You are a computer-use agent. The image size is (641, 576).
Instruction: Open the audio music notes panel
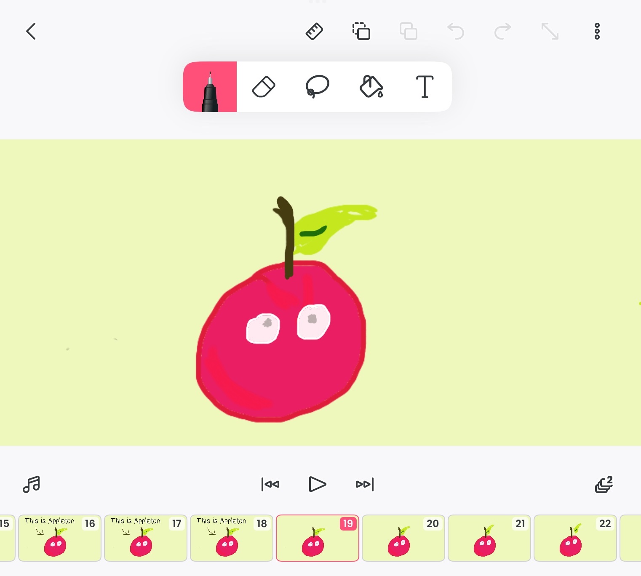pyautogui.click(x=32, y=484)
